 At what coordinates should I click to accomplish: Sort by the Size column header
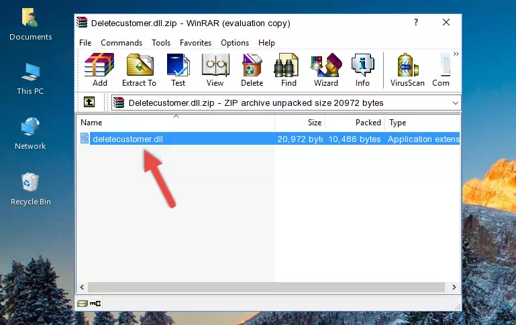300,123
